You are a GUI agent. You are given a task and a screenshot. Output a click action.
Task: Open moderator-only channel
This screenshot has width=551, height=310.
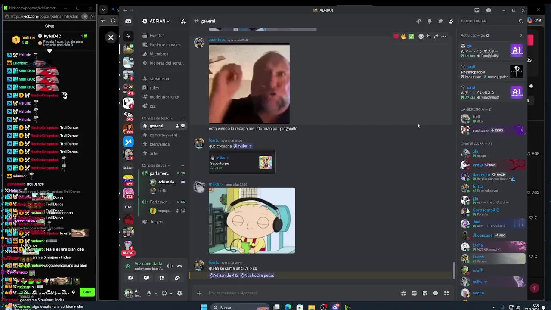tap(164, 97)
